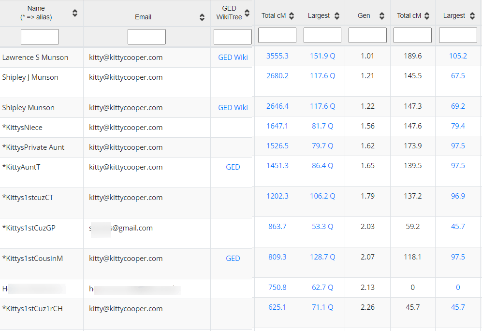This screenshot has width=482, height=331.
Task: Focus the Email filter input box
Action: (146, 37)
